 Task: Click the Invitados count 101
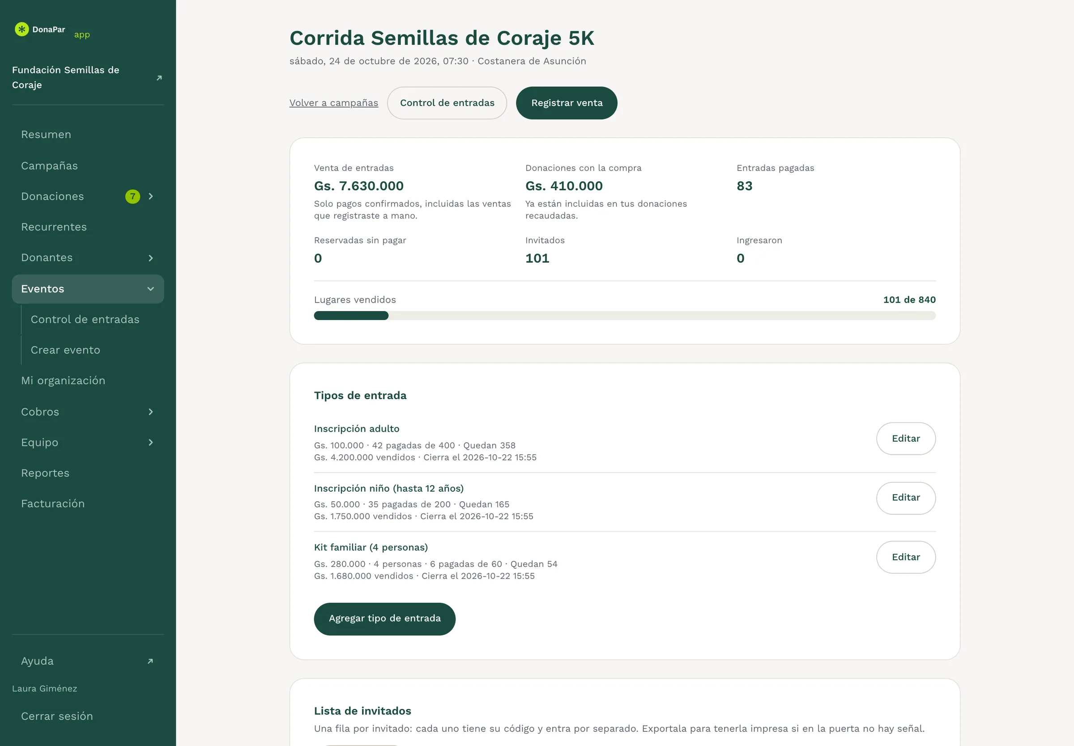pos(537,259)
